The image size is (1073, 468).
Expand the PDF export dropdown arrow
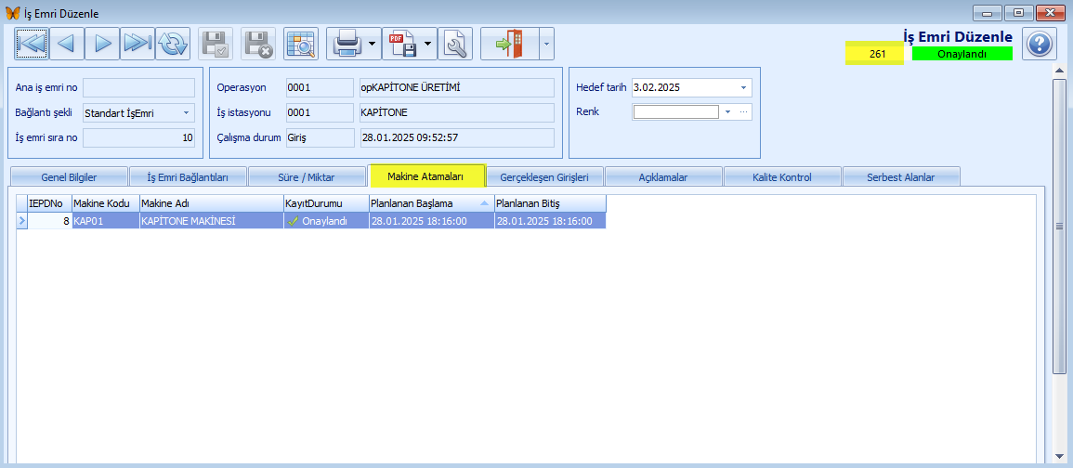(x=428, y=45)
